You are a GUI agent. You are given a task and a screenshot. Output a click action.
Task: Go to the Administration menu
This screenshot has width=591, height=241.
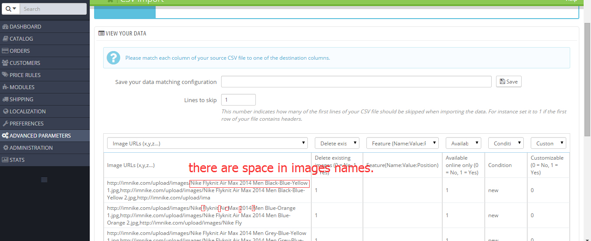coord(45,148)
